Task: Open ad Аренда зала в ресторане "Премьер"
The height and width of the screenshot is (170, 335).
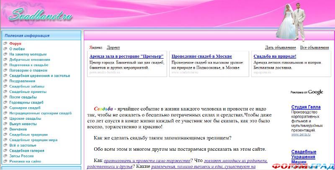Action: pos(126,57)
